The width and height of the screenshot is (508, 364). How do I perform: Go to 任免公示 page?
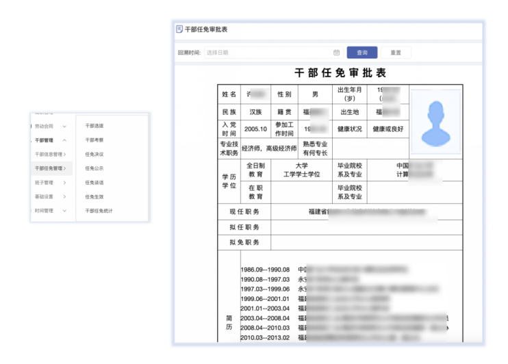94,168
